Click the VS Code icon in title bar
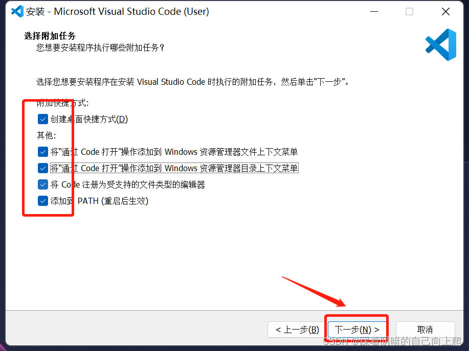Viewport: 469px width, 351px height. (17, 11)
